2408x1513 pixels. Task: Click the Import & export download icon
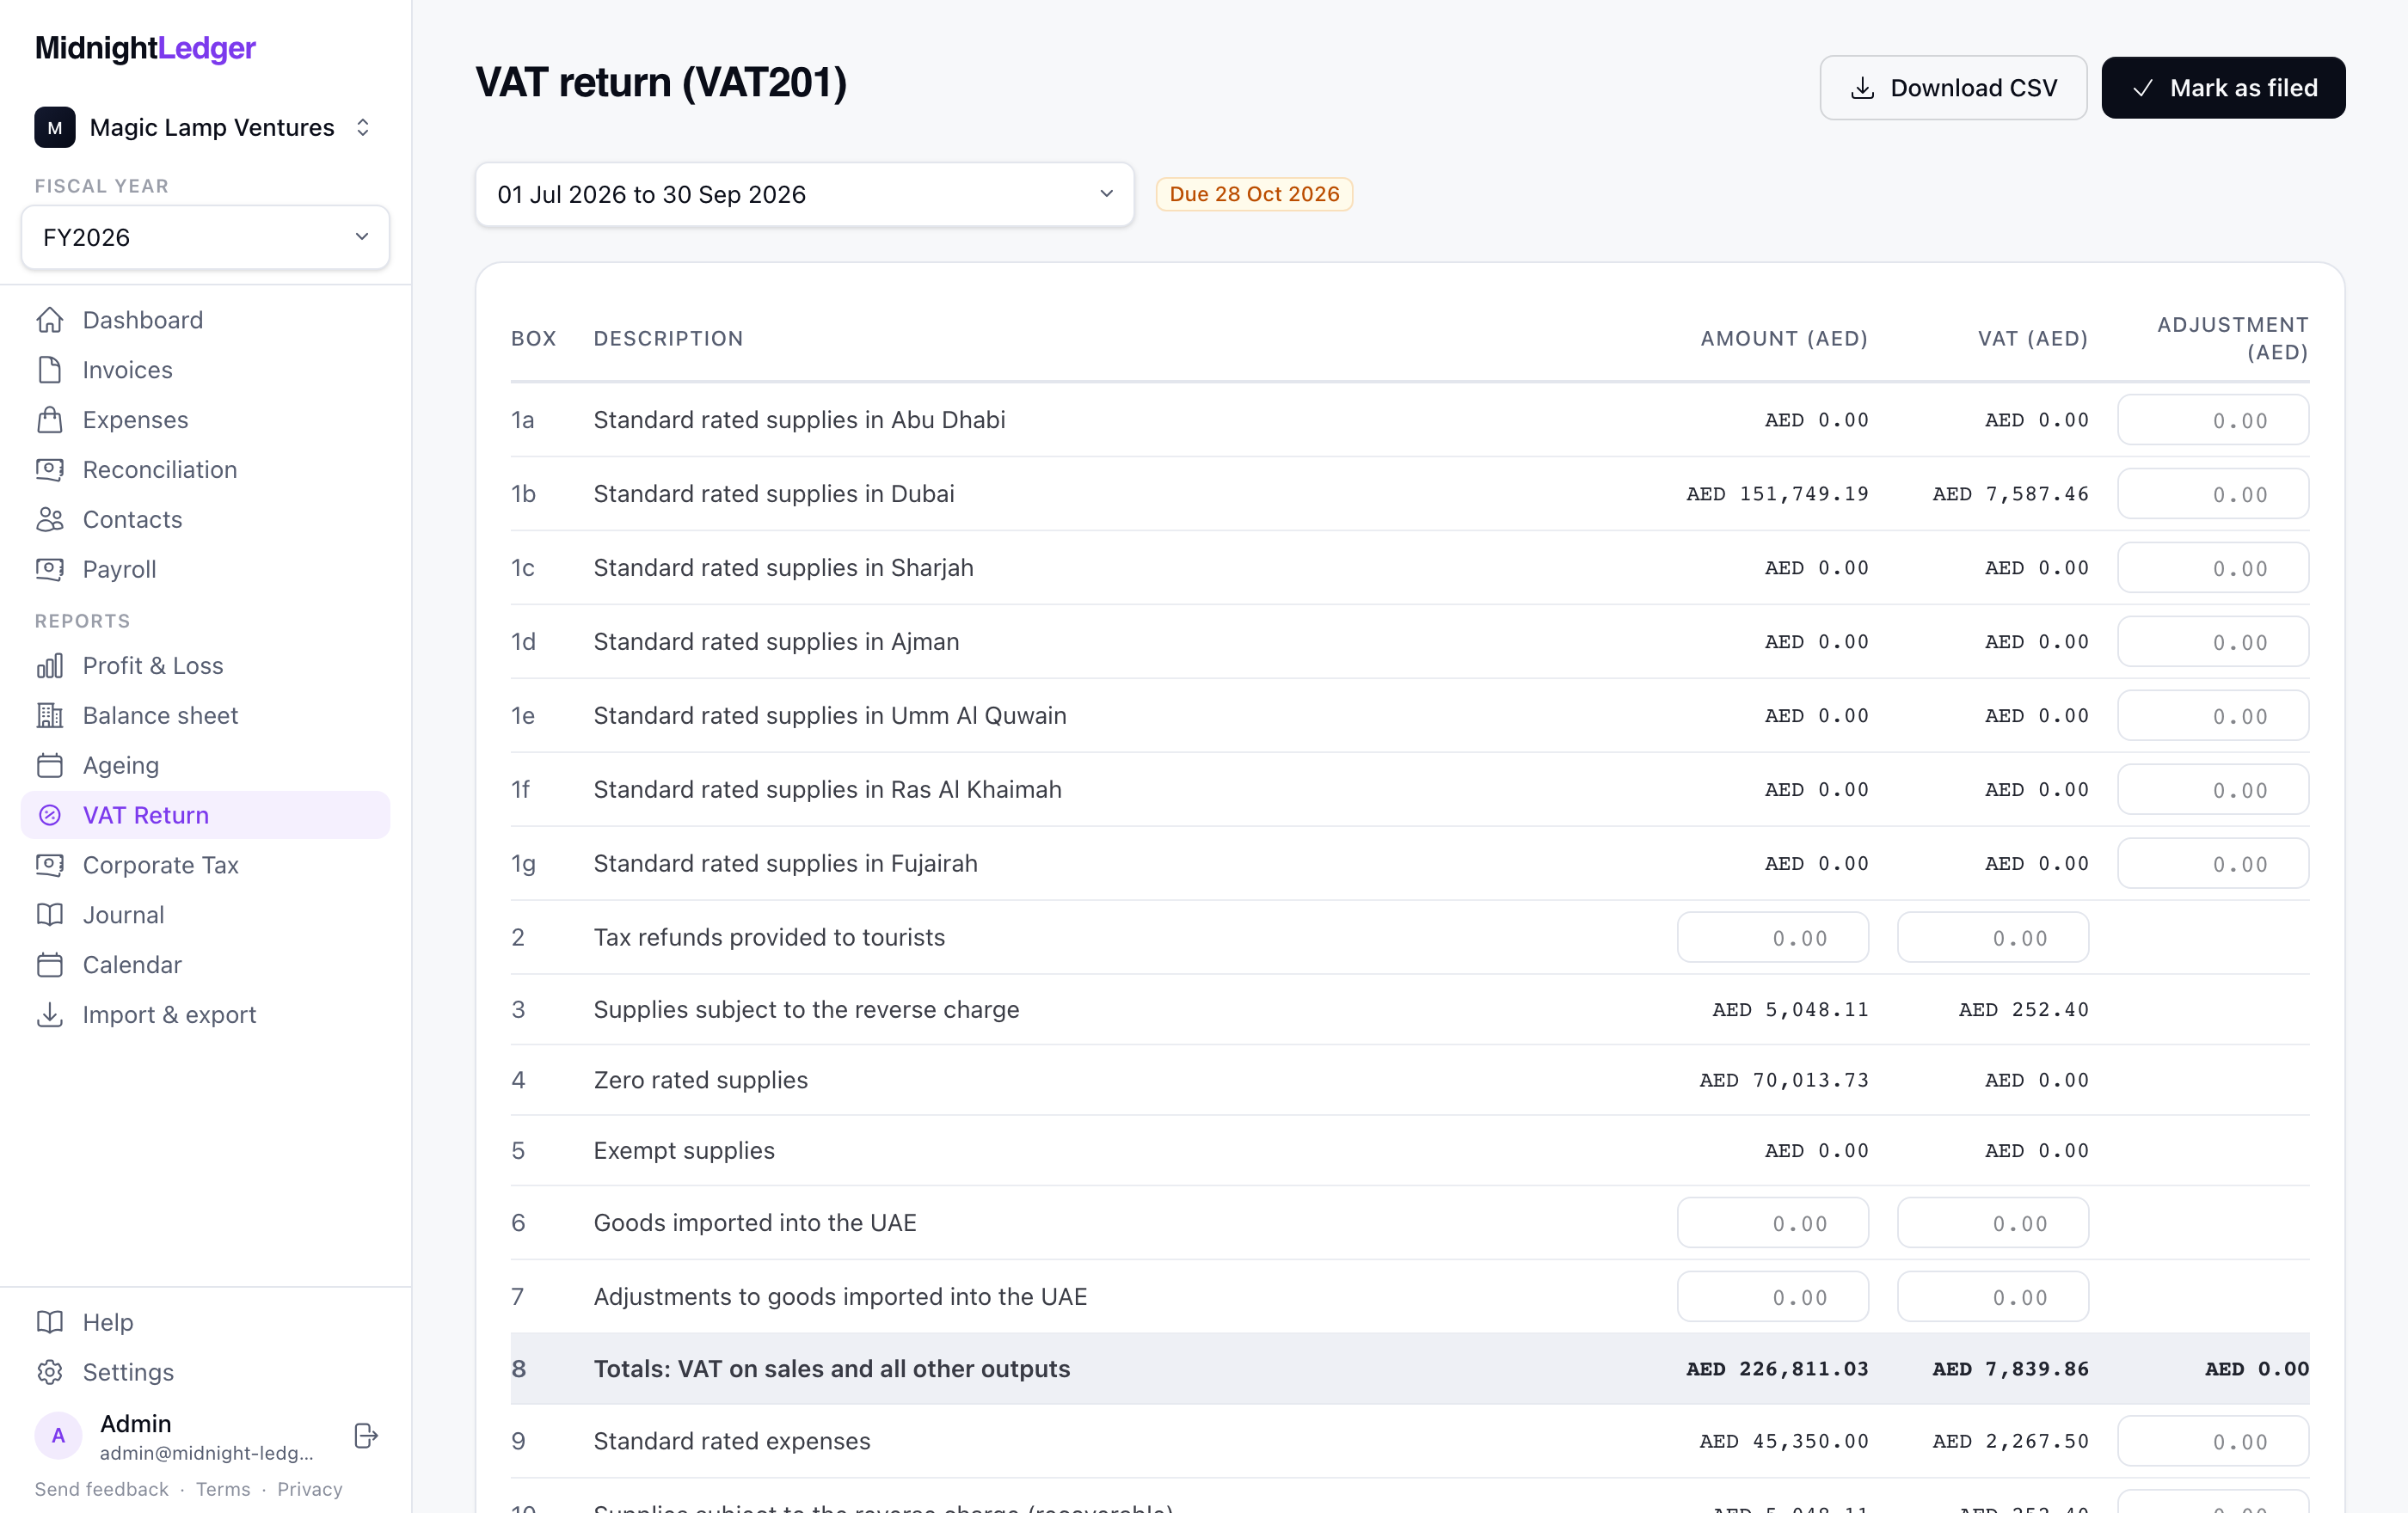(50, 1015)
